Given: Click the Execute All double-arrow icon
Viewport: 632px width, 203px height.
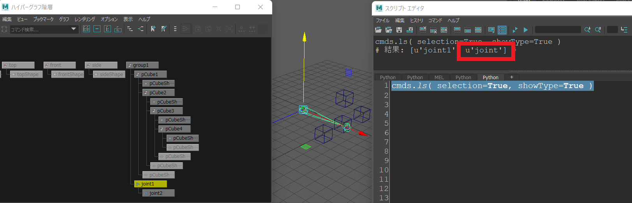Looking at the screenshot, I should [x=515, y=30].
